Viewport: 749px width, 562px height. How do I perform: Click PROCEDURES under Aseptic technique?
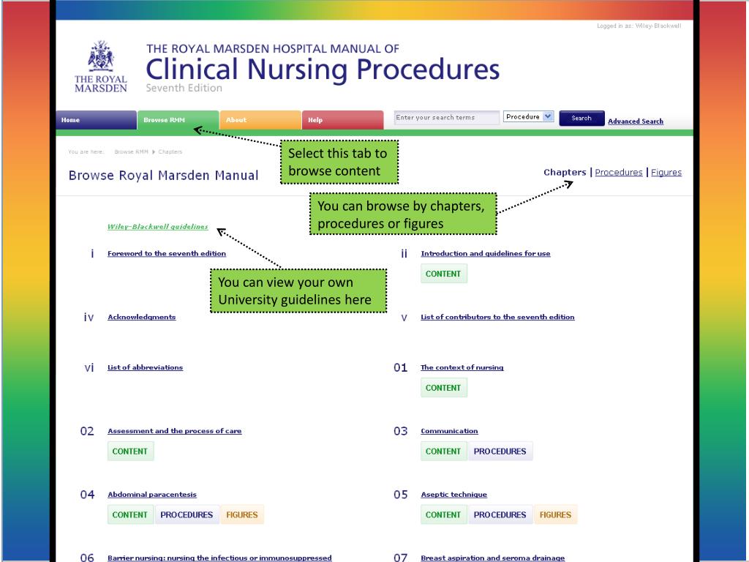[500, 514]
